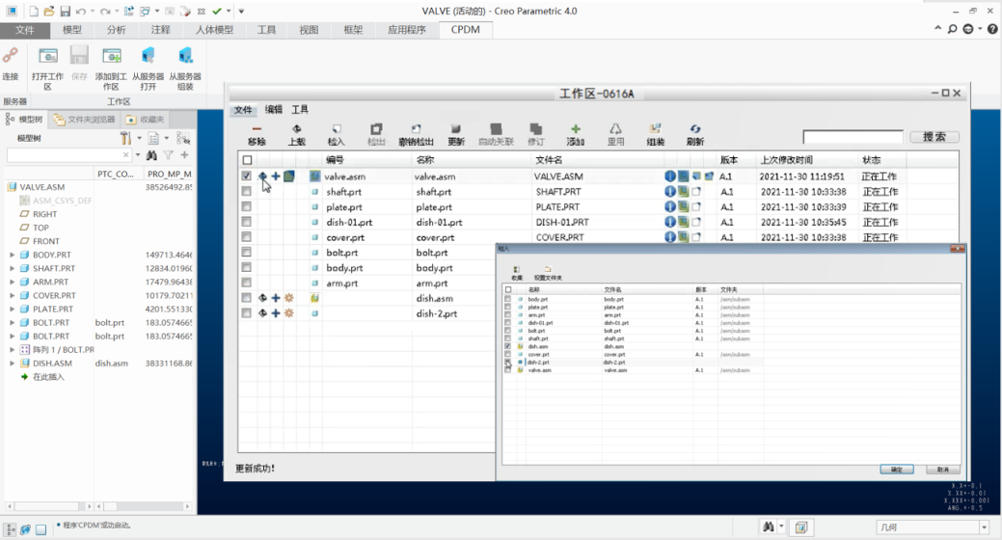The height and width of the screenshot is (540, 1002).
Task: Click search magnifier icon in the title bar area
Action: 952,29
